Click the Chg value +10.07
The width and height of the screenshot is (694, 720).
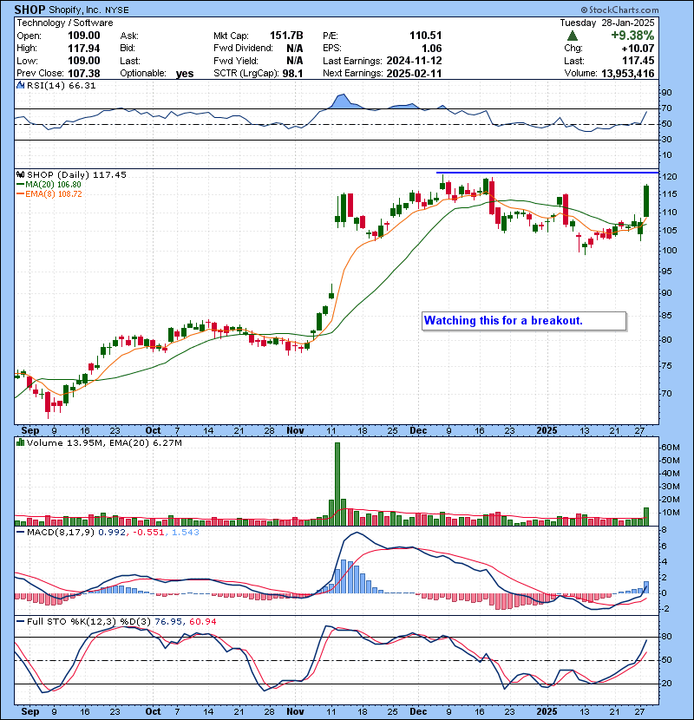pyautogui.click(x=638, y=49)
